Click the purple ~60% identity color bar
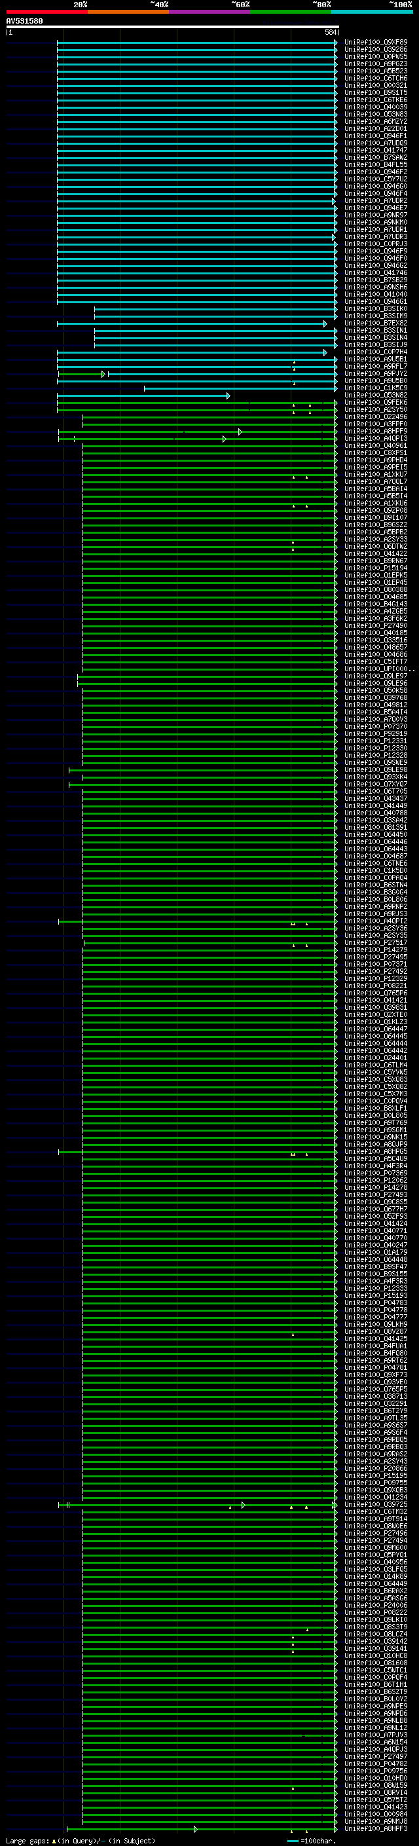 (210, 12)
